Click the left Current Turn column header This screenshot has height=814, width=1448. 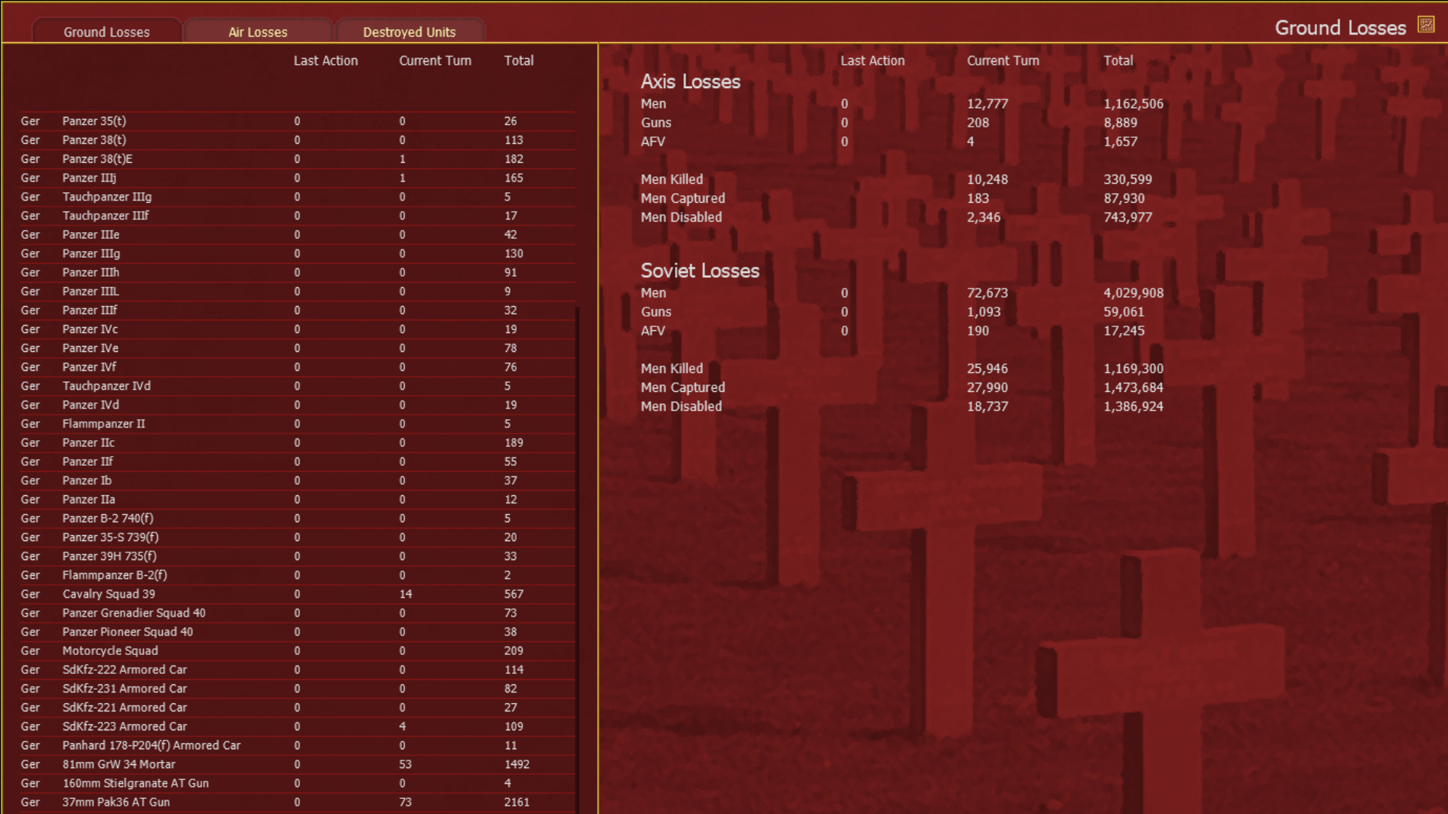(x=435, y=60)
